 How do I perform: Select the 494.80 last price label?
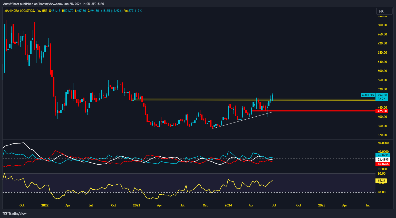coord(382,95)
